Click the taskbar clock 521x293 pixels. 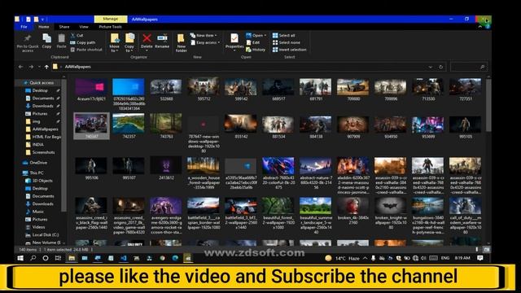tap(462, 258)
